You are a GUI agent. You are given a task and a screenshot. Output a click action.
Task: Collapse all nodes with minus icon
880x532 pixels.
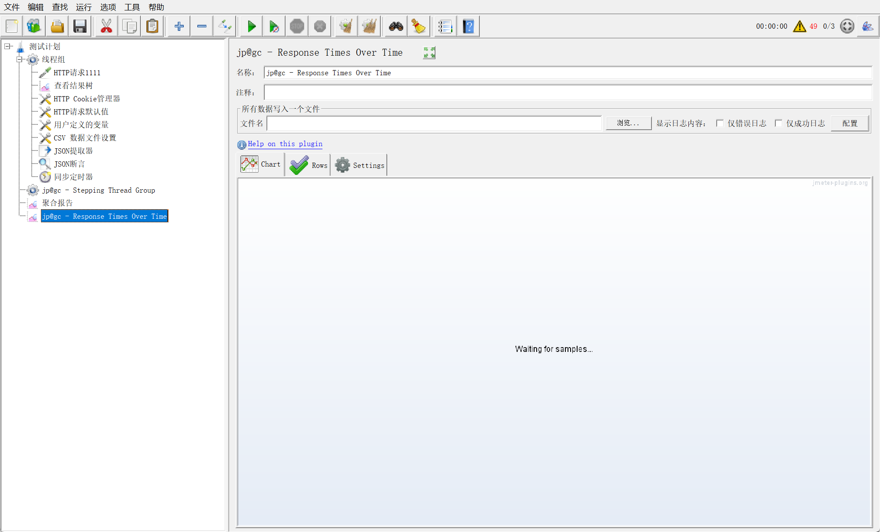pyautogui.click(x=202, y=26)
